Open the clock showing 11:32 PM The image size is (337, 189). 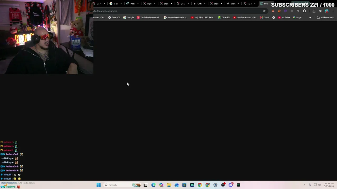[329, 185]
